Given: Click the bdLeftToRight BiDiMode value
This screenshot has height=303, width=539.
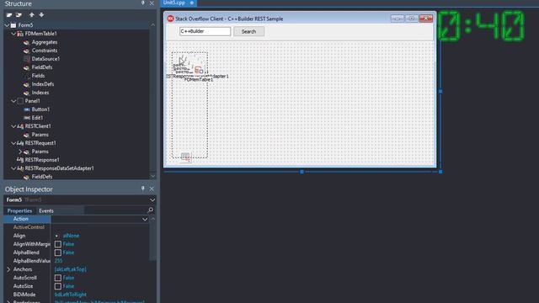Looking at the screenshot, I should click(x=71, y=295).
